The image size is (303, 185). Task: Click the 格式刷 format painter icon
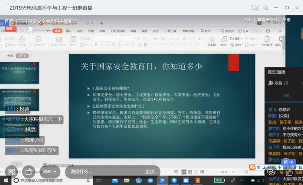tap(22, 39)
